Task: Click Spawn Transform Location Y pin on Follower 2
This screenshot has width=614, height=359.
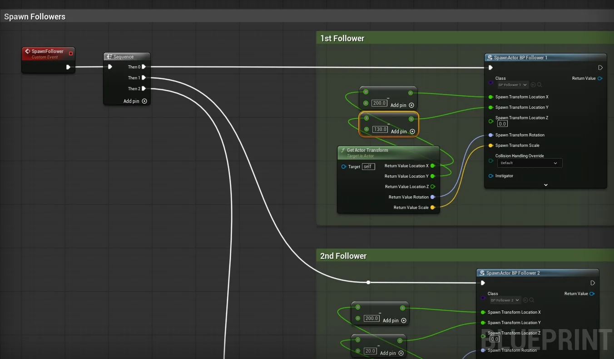Action: coord(483,323)
